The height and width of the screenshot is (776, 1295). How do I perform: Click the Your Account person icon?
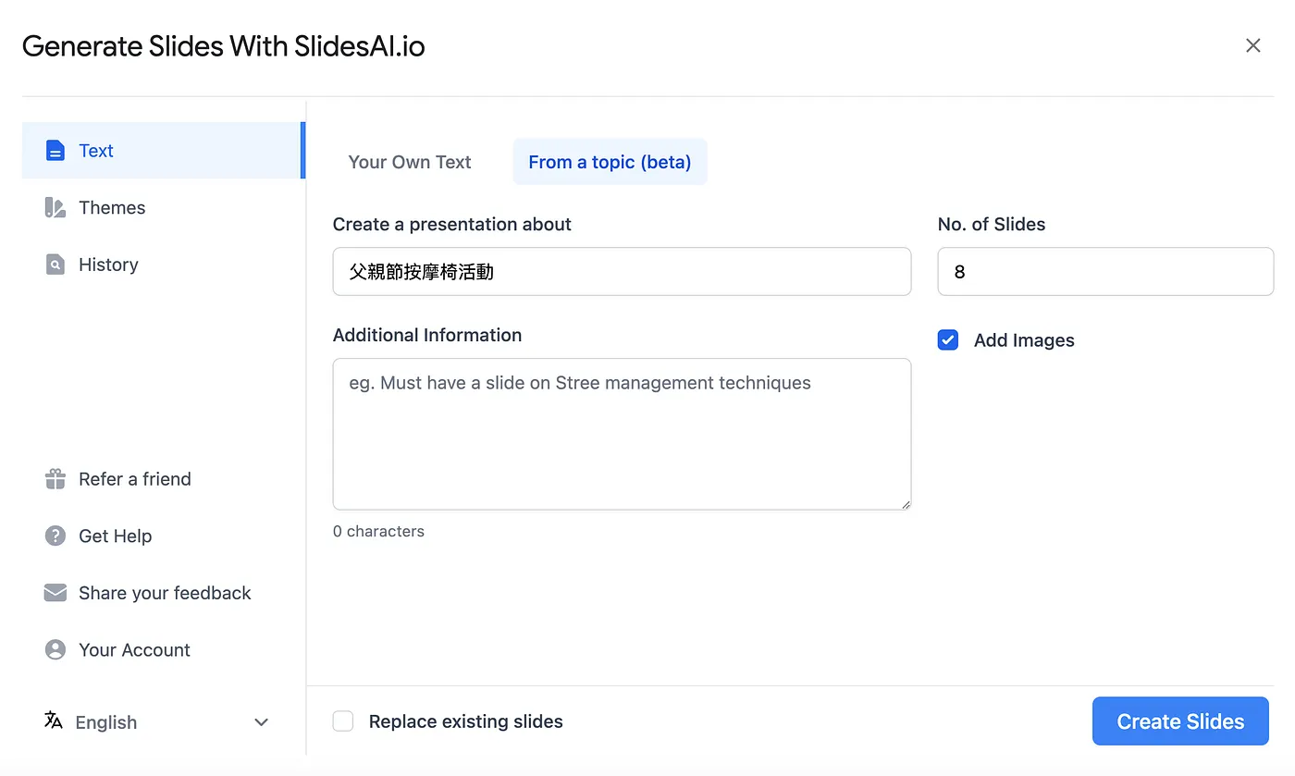tap(55, 650)
